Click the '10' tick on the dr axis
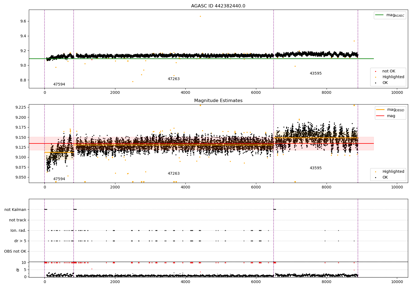The width and height of the screenshot is (412, 288). [x=24, y=263]
